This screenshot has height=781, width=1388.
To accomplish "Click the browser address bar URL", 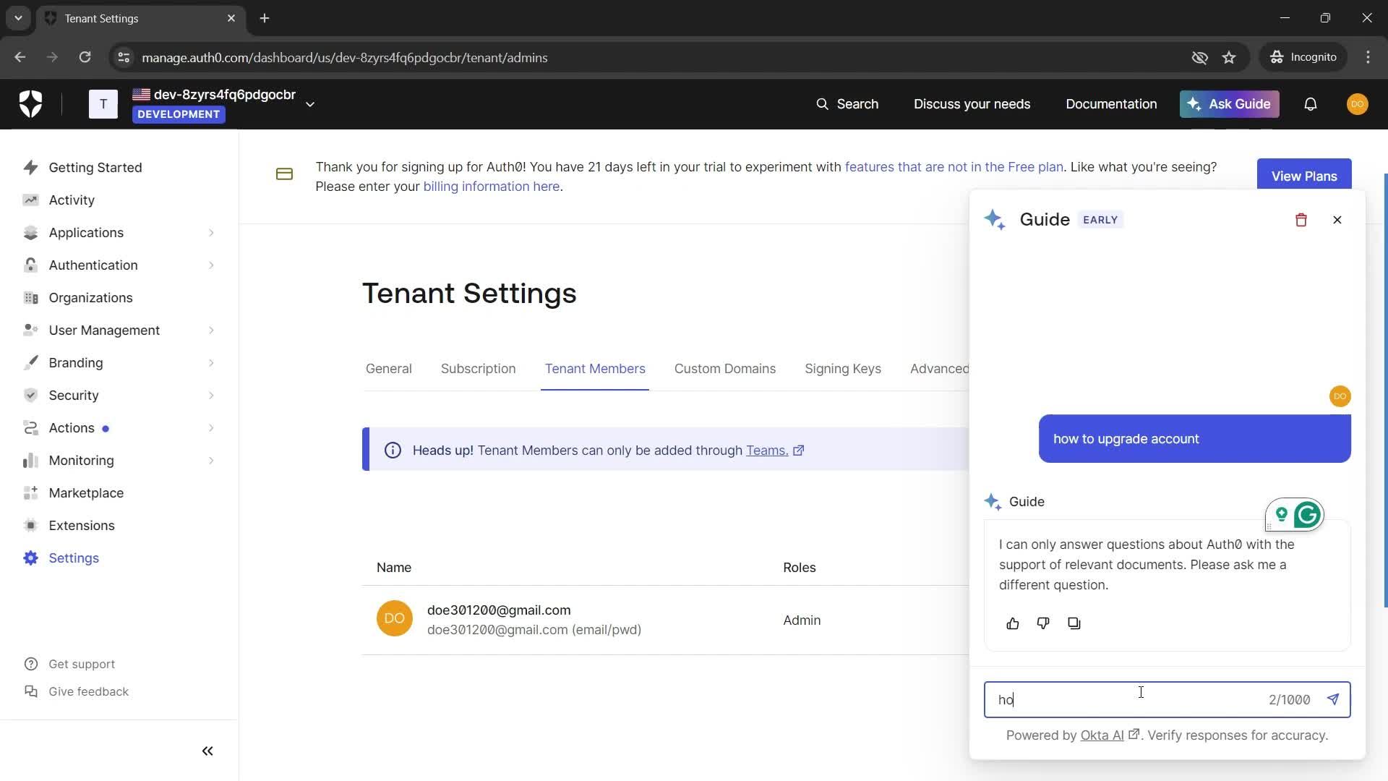I will coord(344,57).
